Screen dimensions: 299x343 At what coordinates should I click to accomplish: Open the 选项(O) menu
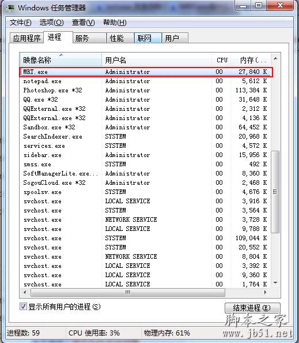coord(51,23)
